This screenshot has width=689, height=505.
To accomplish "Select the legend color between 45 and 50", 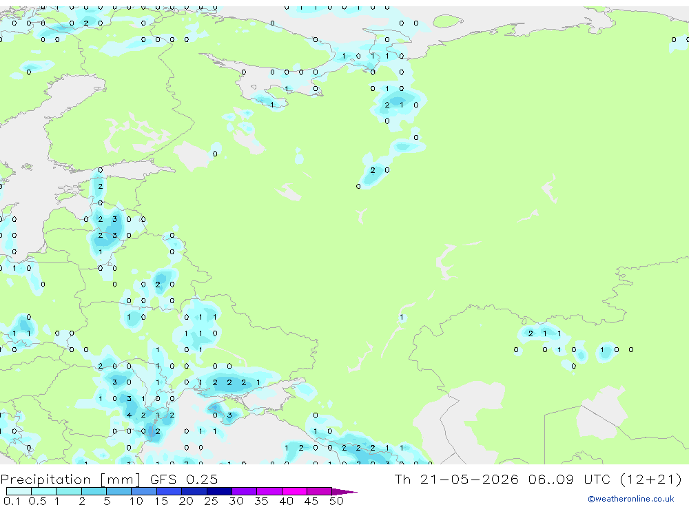I will (x=320, y=491).
